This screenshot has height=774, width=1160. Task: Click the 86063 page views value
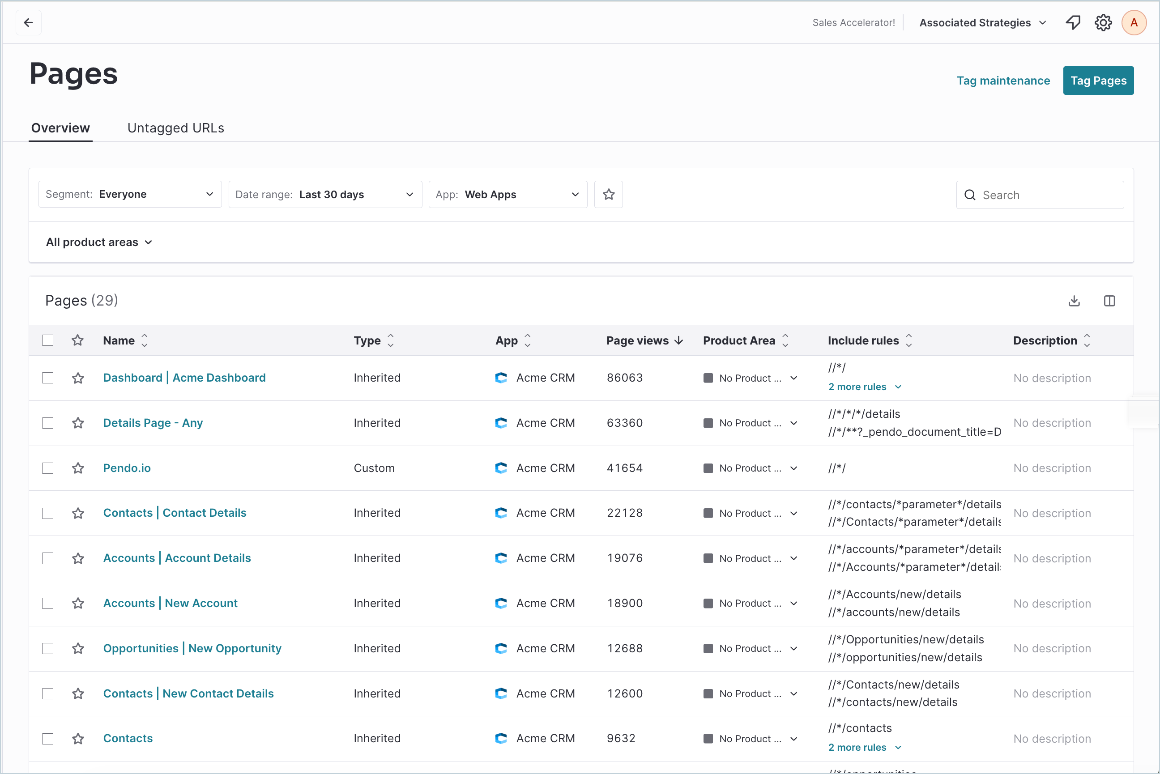[625, 378]
